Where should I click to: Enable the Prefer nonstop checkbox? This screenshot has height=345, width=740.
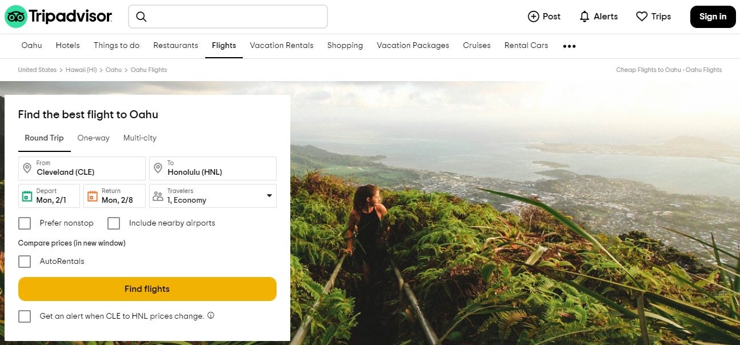coord(25,223)
